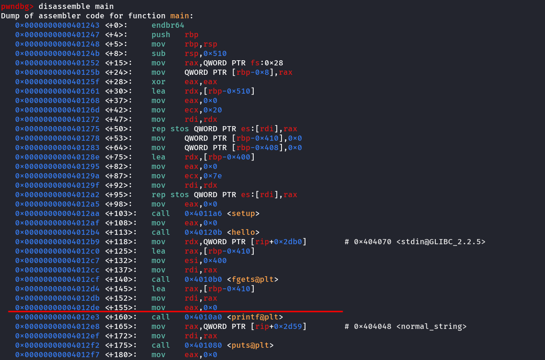The width and height of the screenshot is (545, 360).
Task: Select the first address ending in 401243
Action: (x=57, y=25)
